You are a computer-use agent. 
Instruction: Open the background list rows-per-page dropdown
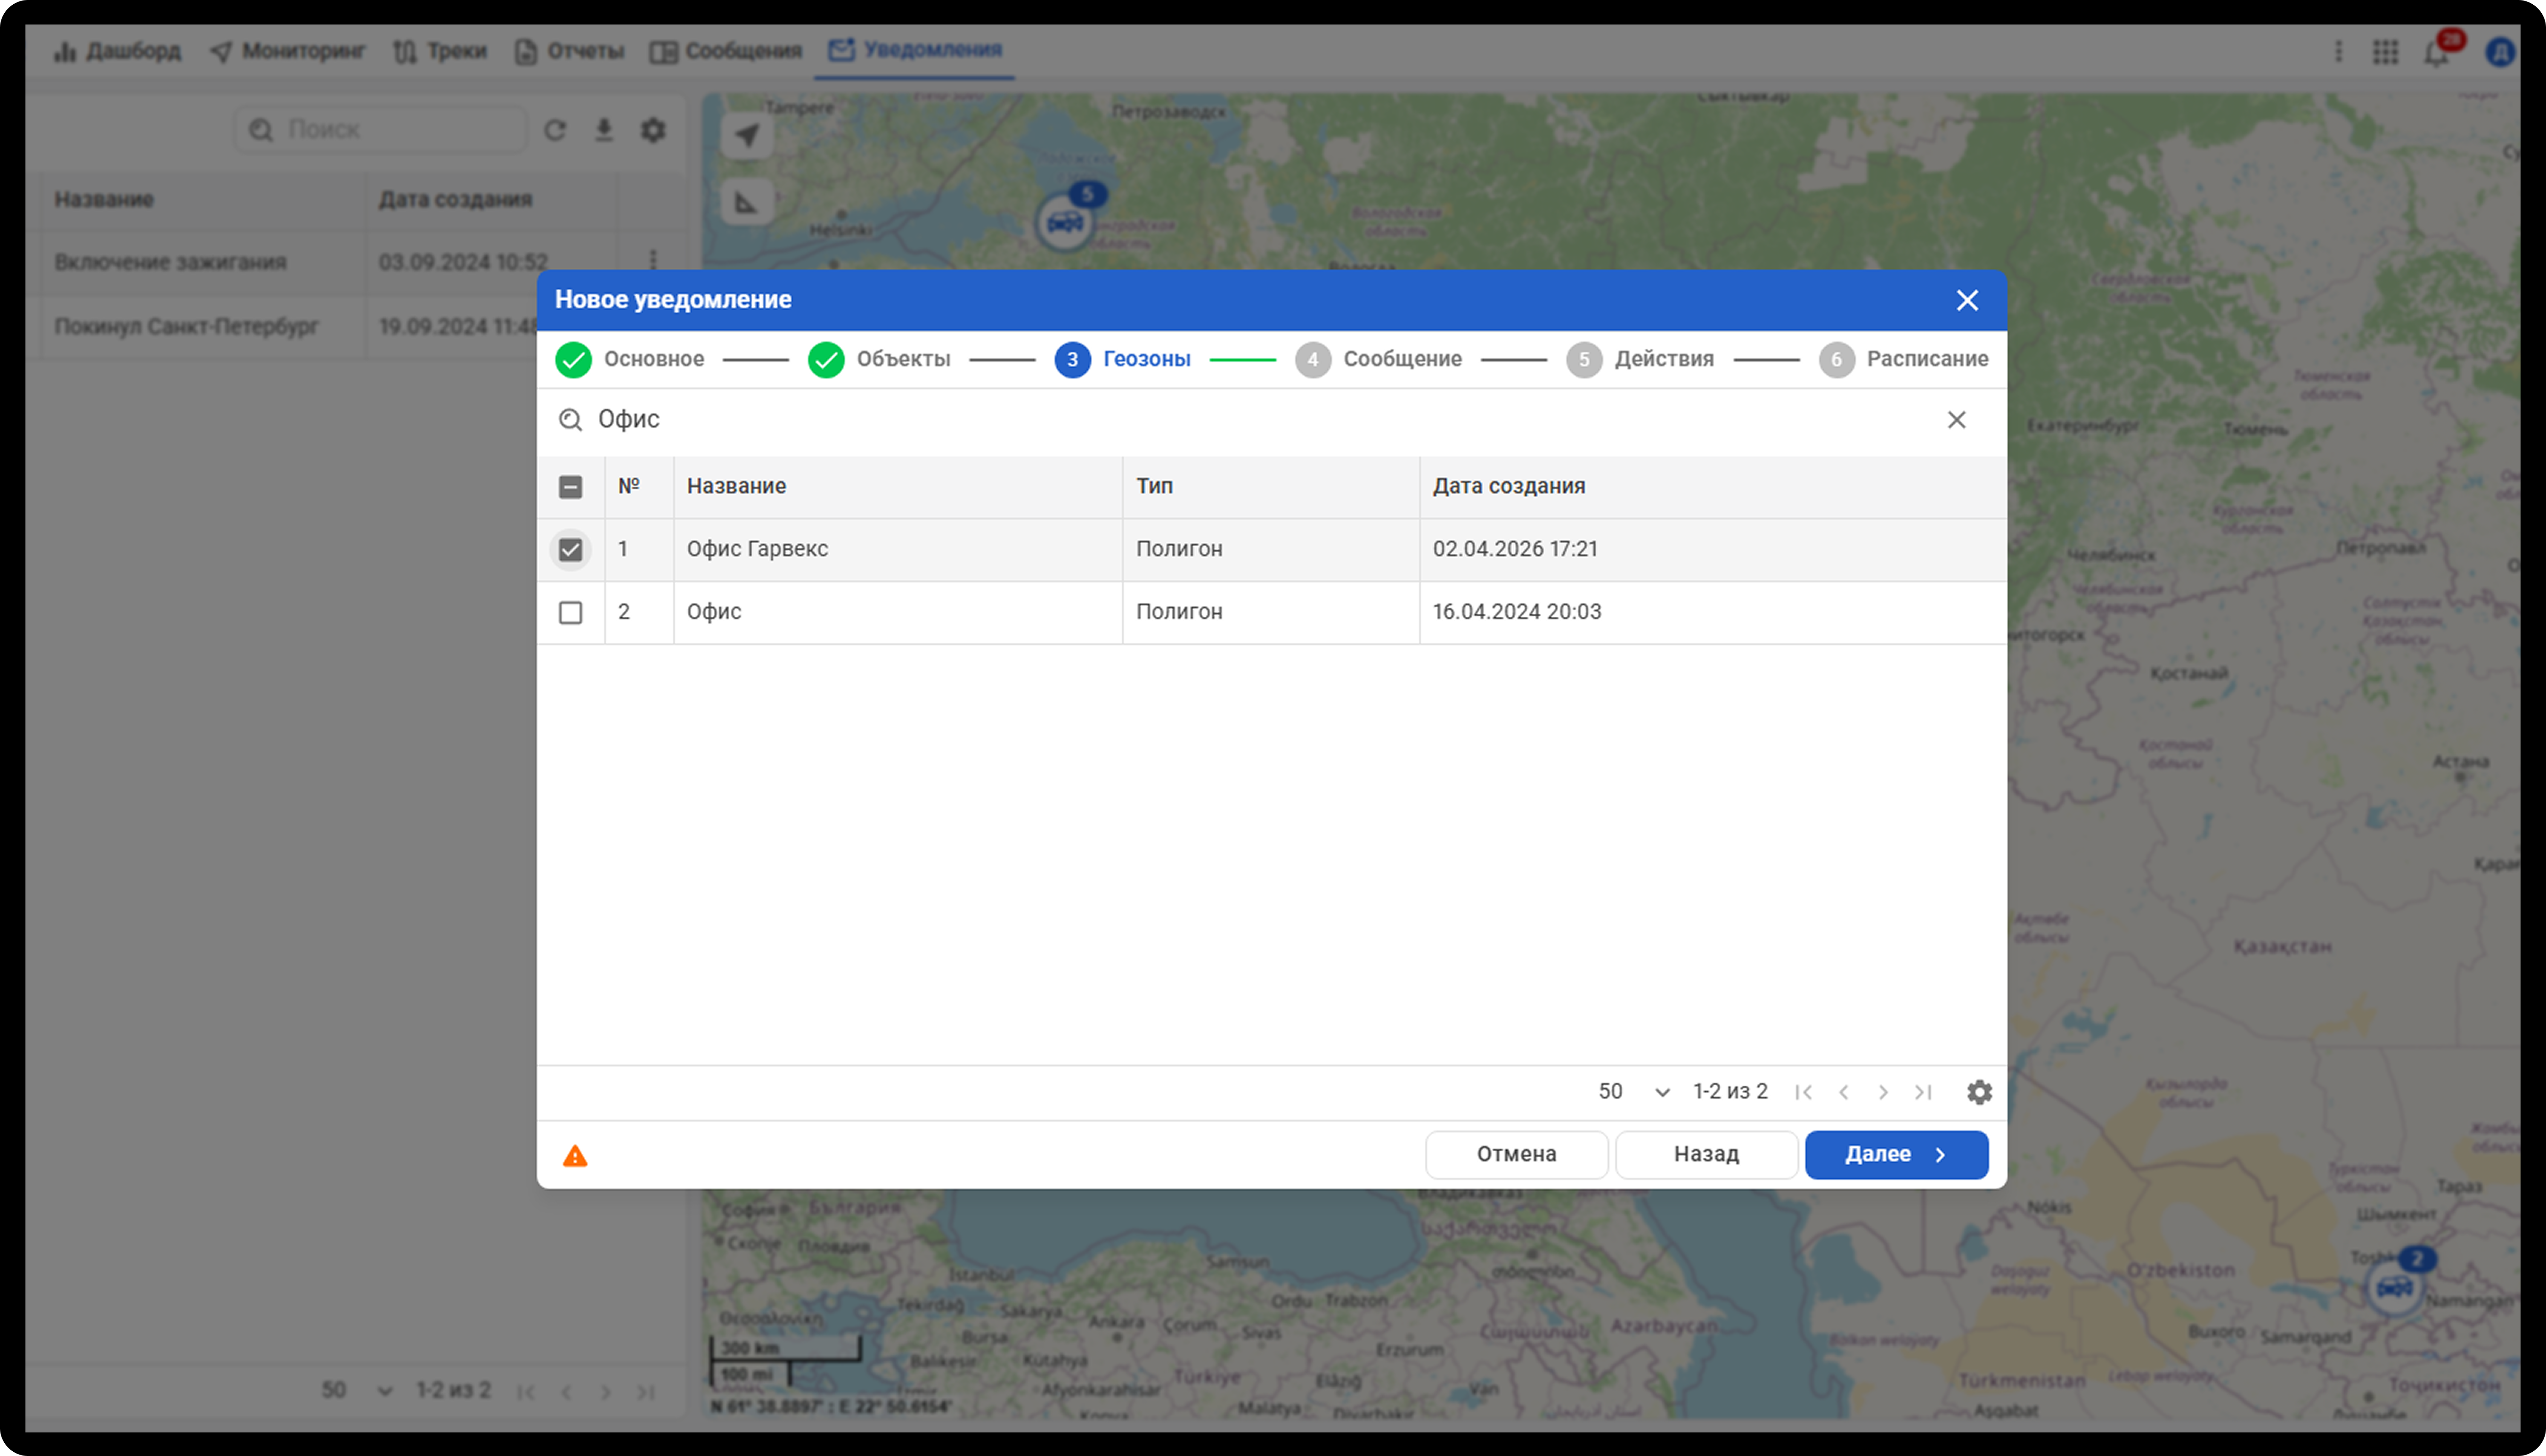tap(357, 1391)
